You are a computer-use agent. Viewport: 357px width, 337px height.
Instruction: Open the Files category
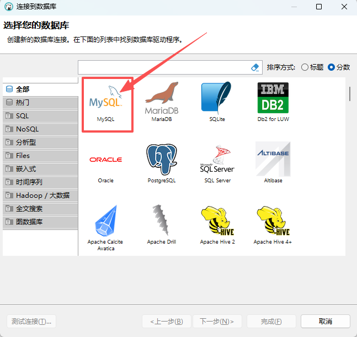coord(40,155)
